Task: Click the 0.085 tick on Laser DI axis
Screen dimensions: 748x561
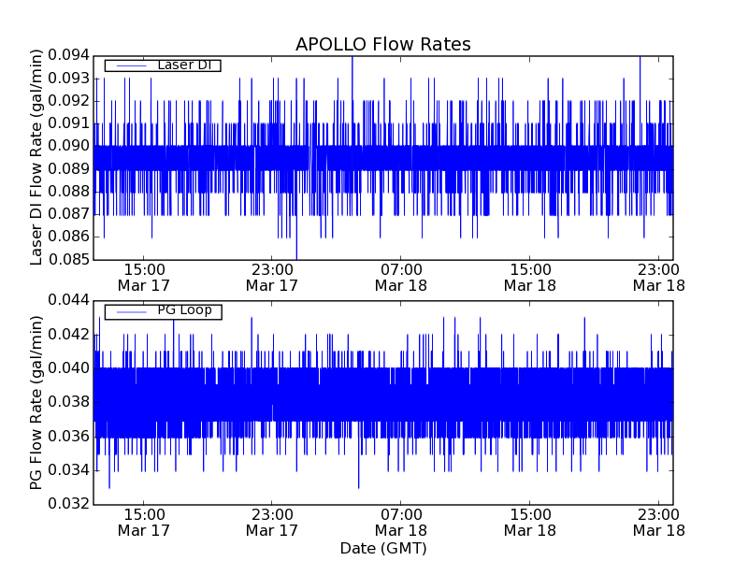Action: 68,259
